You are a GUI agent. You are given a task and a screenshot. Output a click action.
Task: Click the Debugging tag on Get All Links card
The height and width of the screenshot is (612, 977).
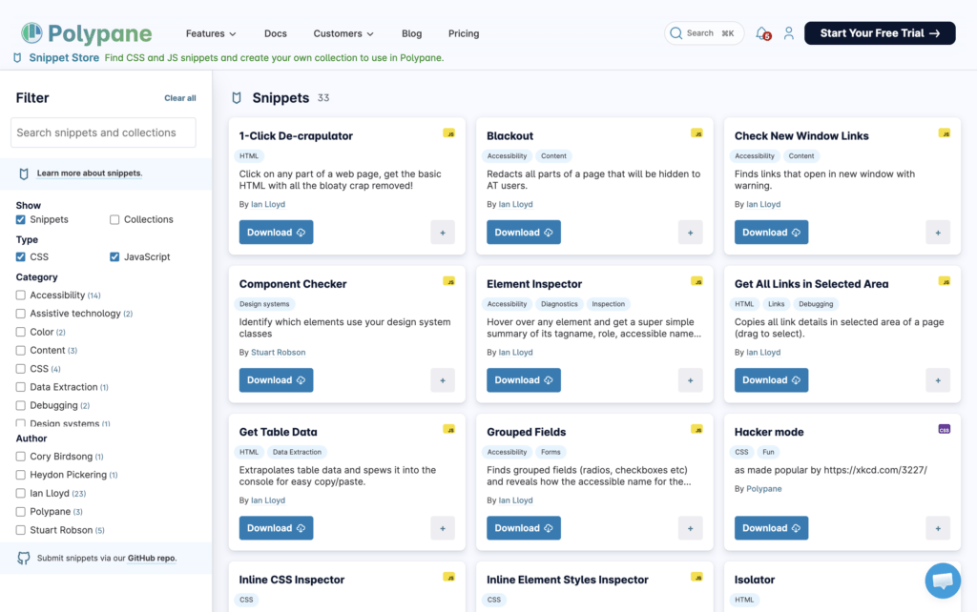point(816,304)
